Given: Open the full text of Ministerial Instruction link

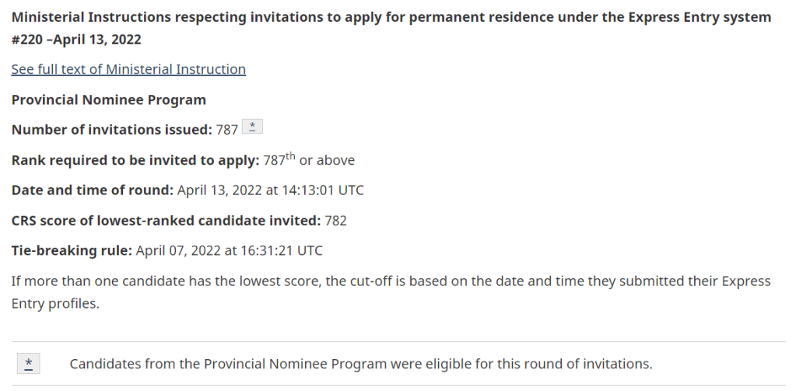Looking at the screenshot, I should pyautogui.click(x=128, y=69).
